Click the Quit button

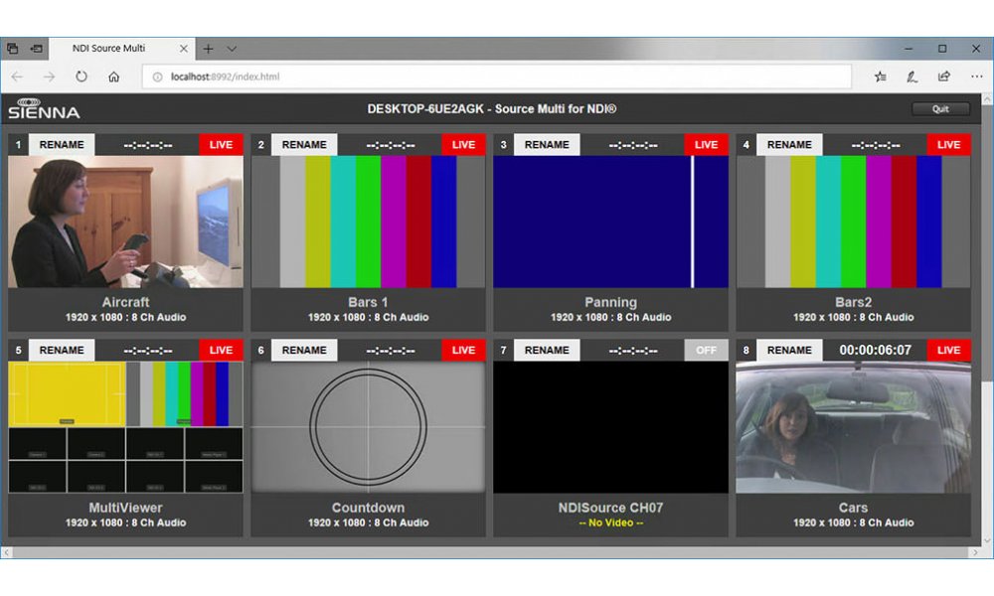(x=940, y=109)
